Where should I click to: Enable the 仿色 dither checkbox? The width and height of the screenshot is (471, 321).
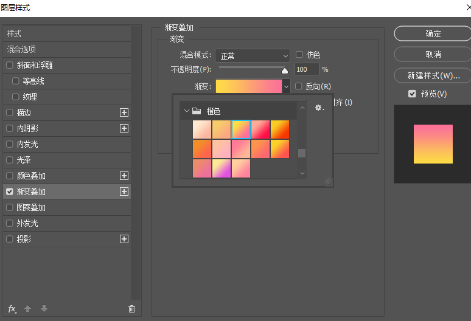299,55
